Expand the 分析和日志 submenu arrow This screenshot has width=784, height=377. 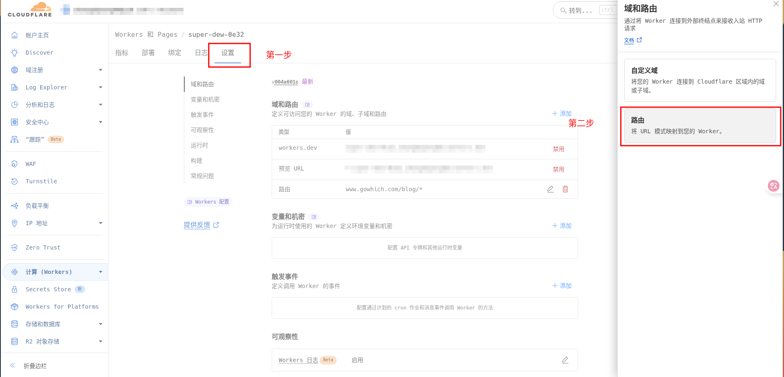[101, 105]
